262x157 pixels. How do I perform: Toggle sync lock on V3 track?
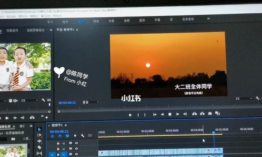pos(71,143)
